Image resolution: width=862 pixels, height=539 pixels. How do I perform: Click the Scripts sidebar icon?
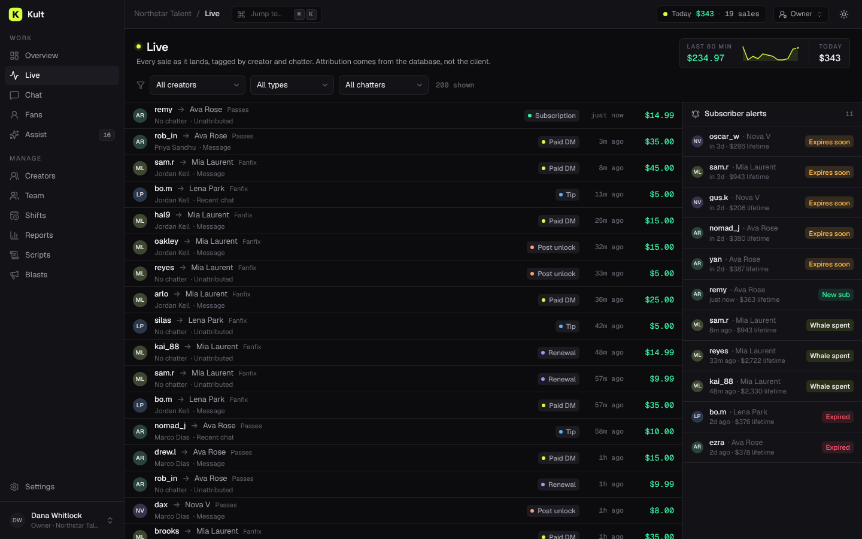click(x=14, y=255)
